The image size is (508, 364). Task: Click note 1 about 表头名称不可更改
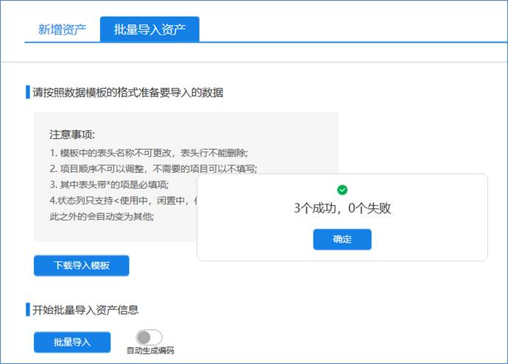click(x=149, y=153)
